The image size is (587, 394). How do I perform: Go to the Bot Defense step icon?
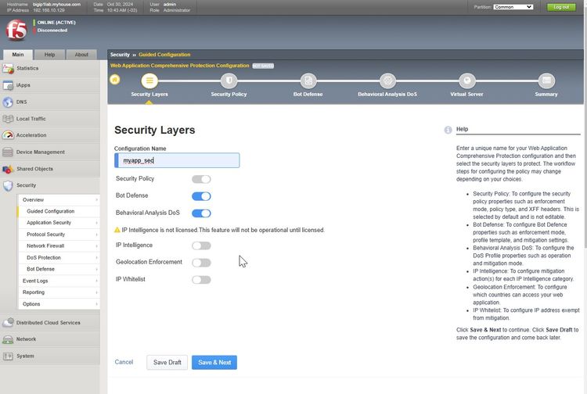(x=308, y=81)
